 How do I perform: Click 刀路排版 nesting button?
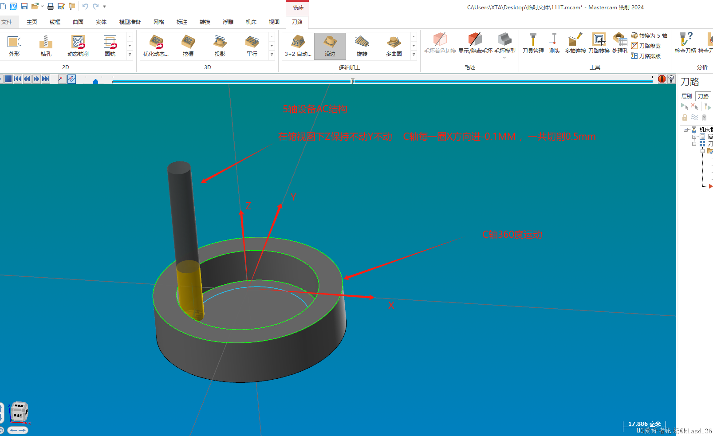click(646, 56)
